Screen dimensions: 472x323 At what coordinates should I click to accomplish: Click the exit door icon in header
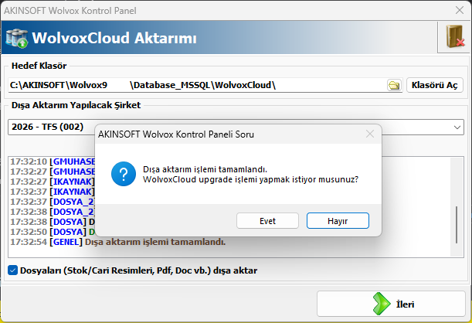pyautogui.click(x=454, y=37)
